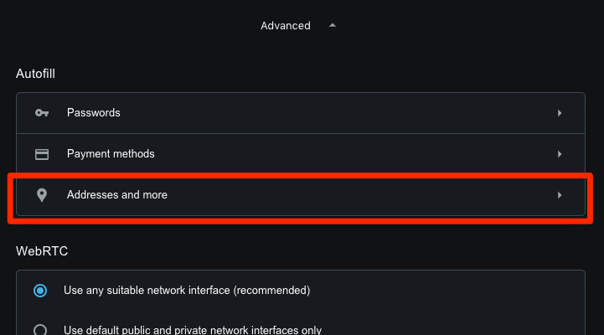Click the WebRTC section heading
This screenshot has width=604, height=335.
point(39,250)
